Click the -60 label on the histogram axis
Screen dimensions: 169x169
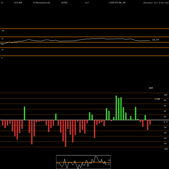pyautogui.click(x=165, y=138)
